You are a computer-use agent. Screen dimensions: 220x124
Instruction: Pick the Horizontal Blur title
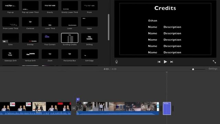69,54
